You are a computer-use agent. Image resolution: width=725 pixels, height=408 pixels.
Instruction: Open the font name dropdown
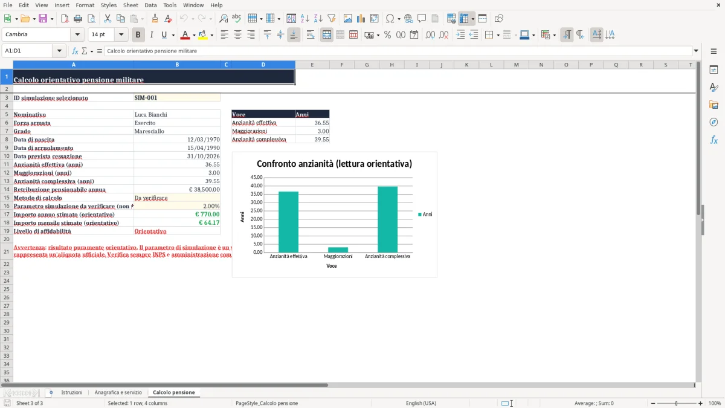point(77,35)
